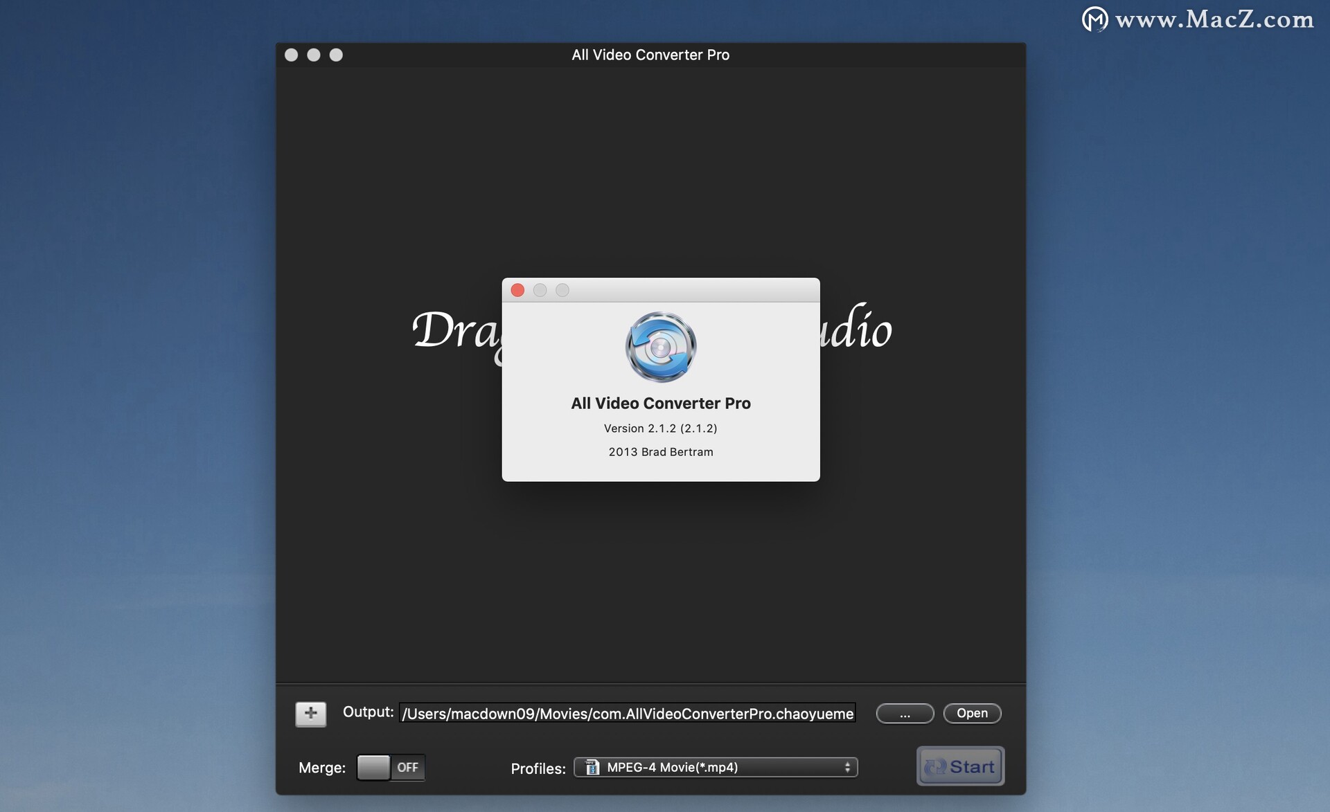The height and width of the screenshot is (812, 1330).
Task: Click the Start conversion button
Action: [960, 766]
